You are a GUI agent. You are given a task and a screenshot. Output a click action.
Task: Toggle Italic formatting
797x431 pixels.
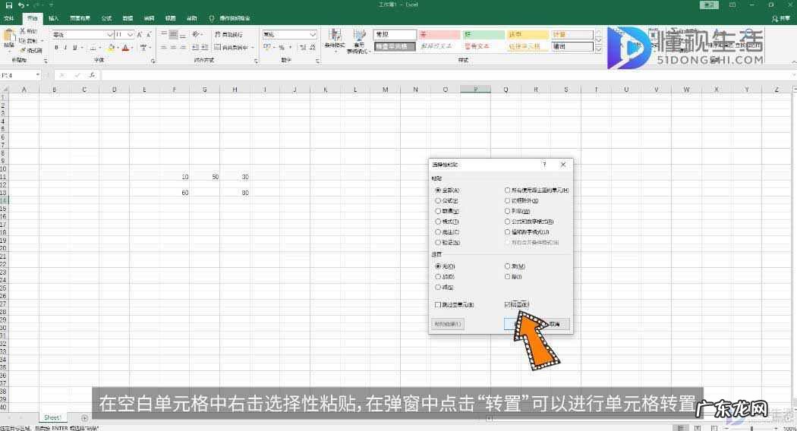click(65, 48)
